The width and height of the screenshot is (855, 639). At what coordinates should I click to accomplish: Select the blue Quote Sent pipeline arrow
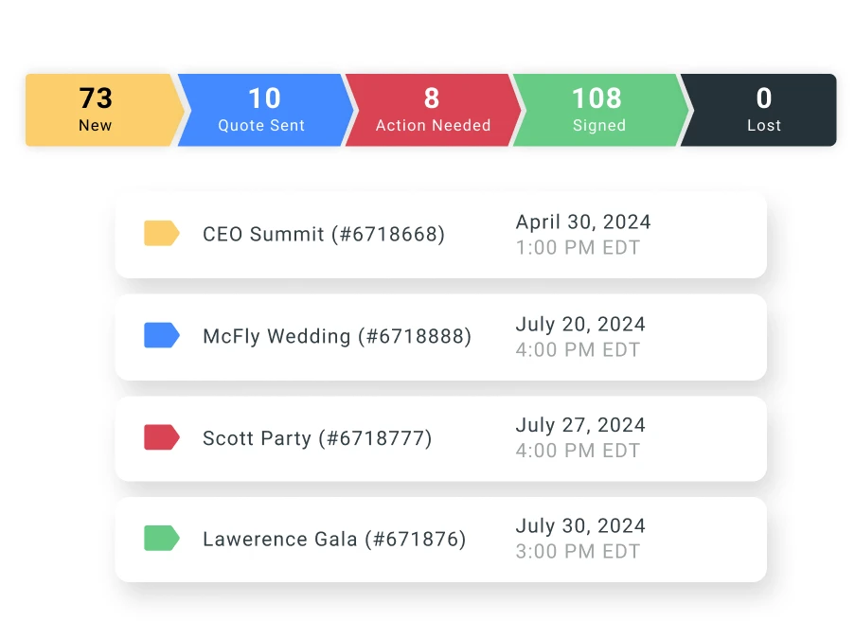(x=263, y=109)
